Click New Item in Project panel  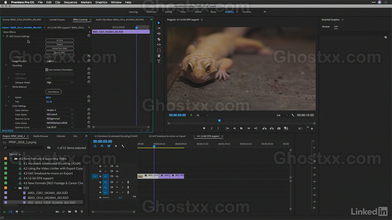click(76, 212)
